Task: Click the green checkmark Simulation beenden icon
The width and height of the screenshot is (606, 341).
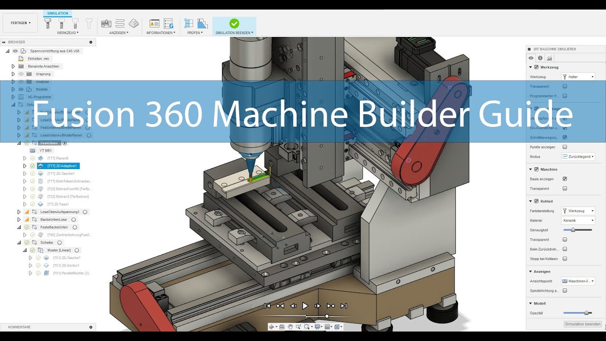Action: click(x=234, y=23)
